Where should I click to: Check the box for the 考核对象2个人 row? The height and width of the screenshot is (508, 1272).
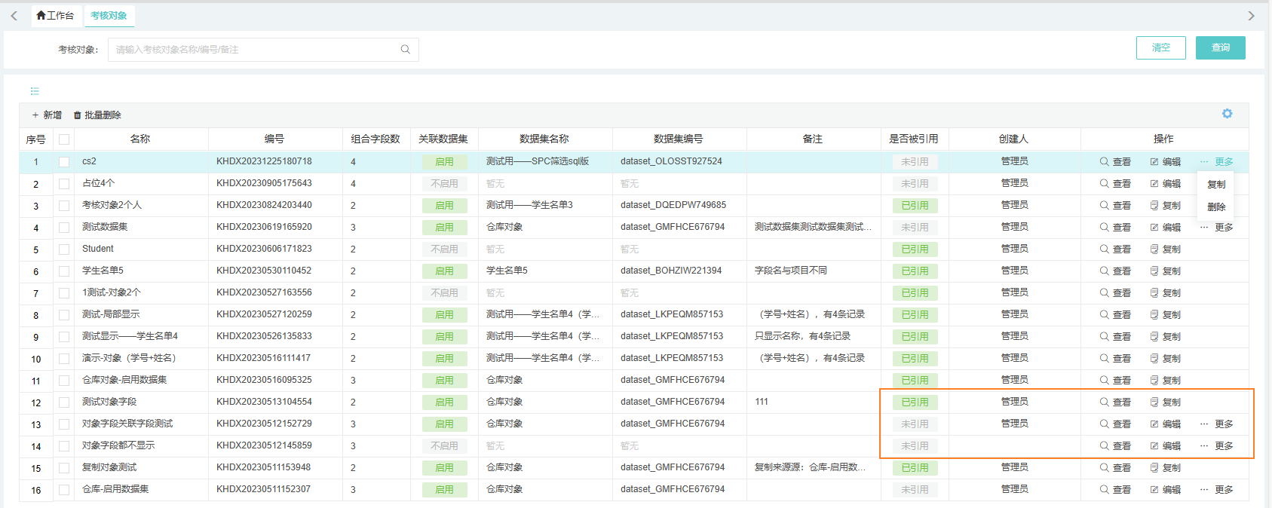tap(64, 206)
